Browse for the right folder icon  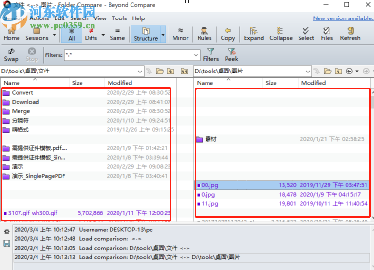[327, 71]
